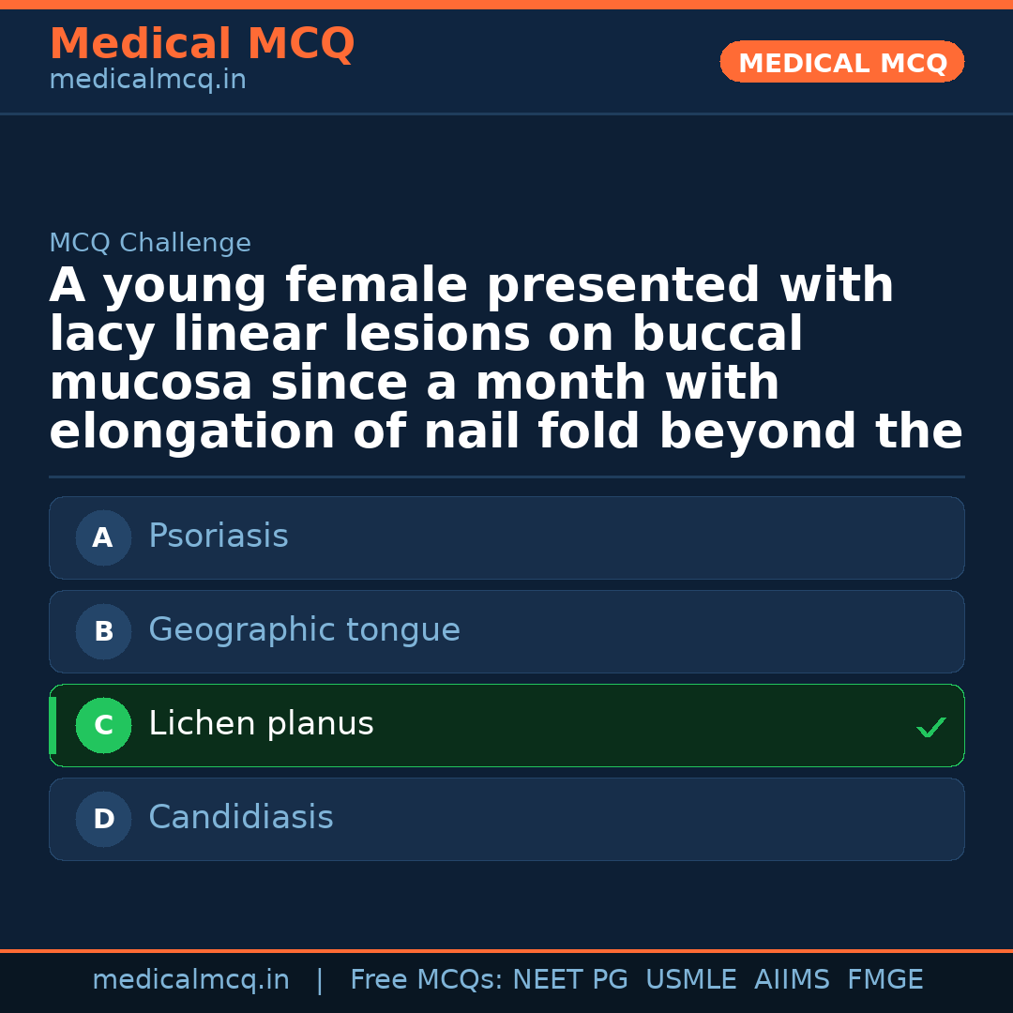1013x1013 pixels.
Task: Select the B letter circle
Action: coord(103,632)
